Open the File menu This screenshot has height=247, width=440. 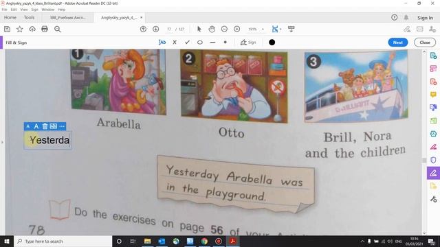[x=5, y=10]
